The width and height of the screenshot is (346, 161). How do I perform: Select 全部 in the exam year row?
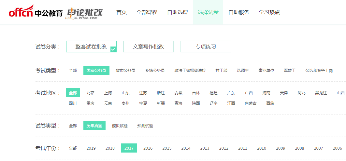point(73,148)
